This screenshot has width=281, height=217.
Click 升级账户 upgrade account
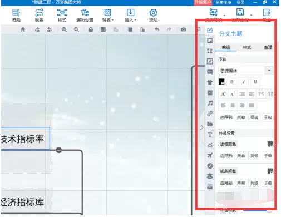(203, 2)
